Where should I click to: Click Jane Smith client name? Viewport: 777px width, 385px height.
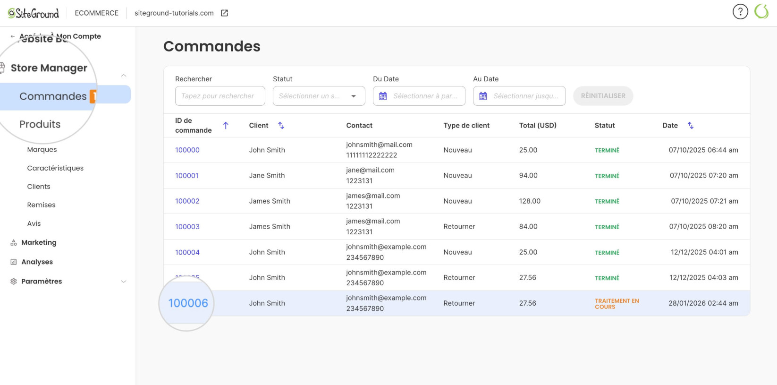coord(267,176)
